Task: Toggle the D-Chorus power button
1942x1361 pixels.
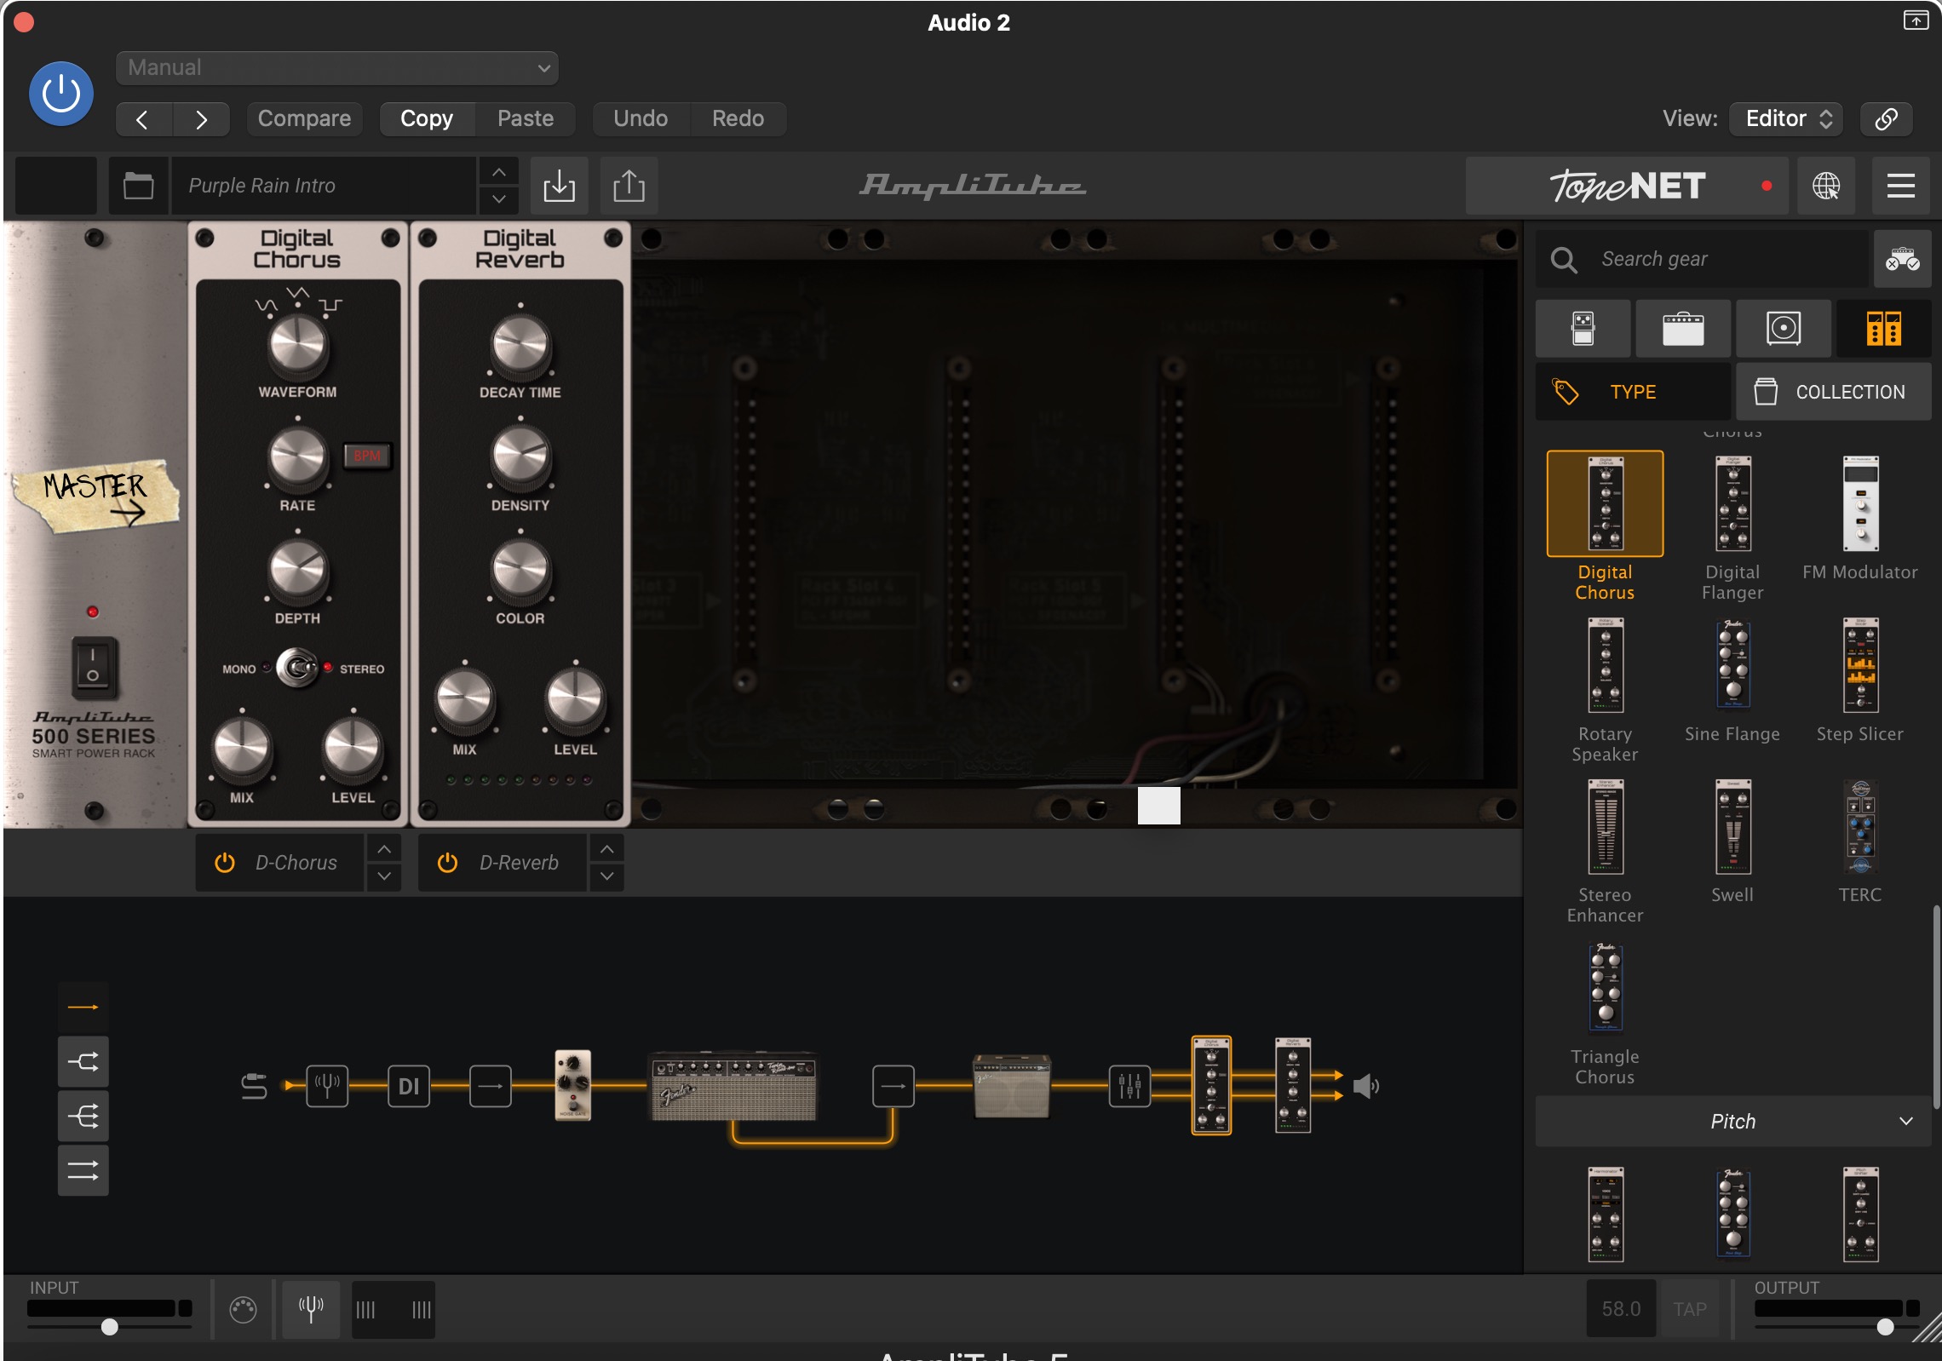Action: [225, 863]
